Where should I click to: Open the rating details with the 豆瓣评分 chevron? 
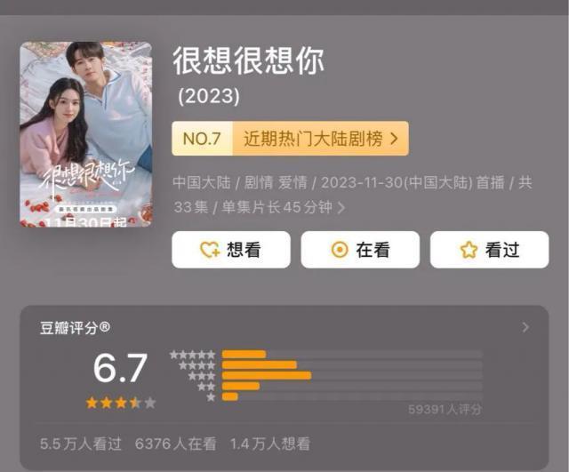point(525,328)
